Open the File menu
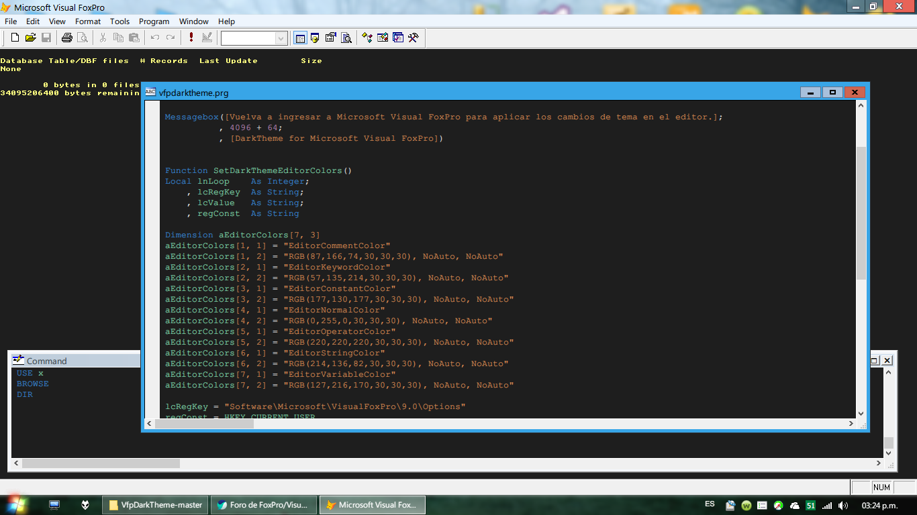 11,21
